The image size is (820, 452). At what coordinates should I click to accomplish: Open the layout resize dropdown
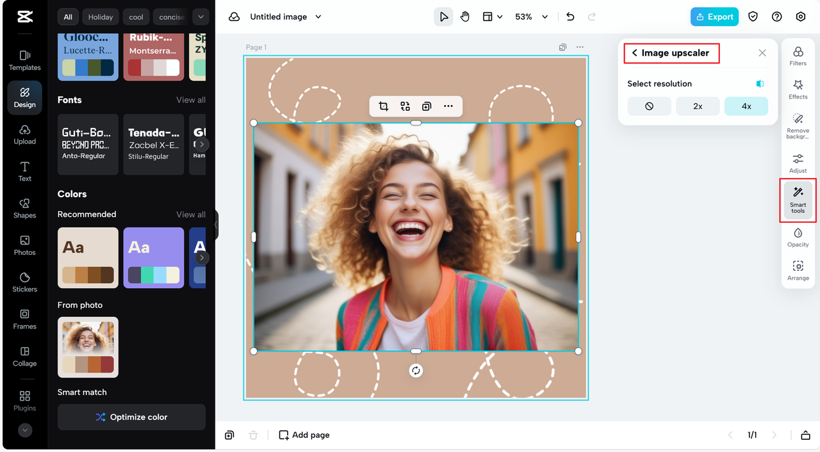click(492, 17)
